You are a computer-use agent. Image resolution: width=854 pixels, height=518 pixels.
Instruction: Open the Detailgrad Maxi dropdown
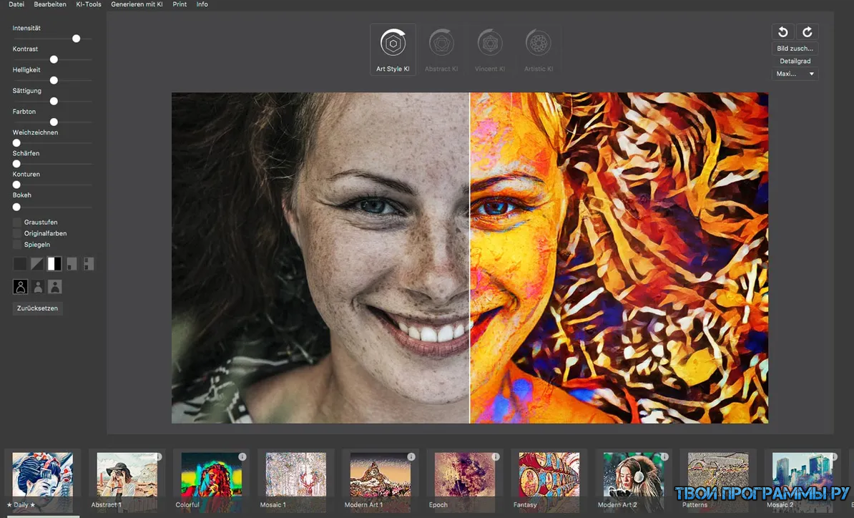pos(795,73)
